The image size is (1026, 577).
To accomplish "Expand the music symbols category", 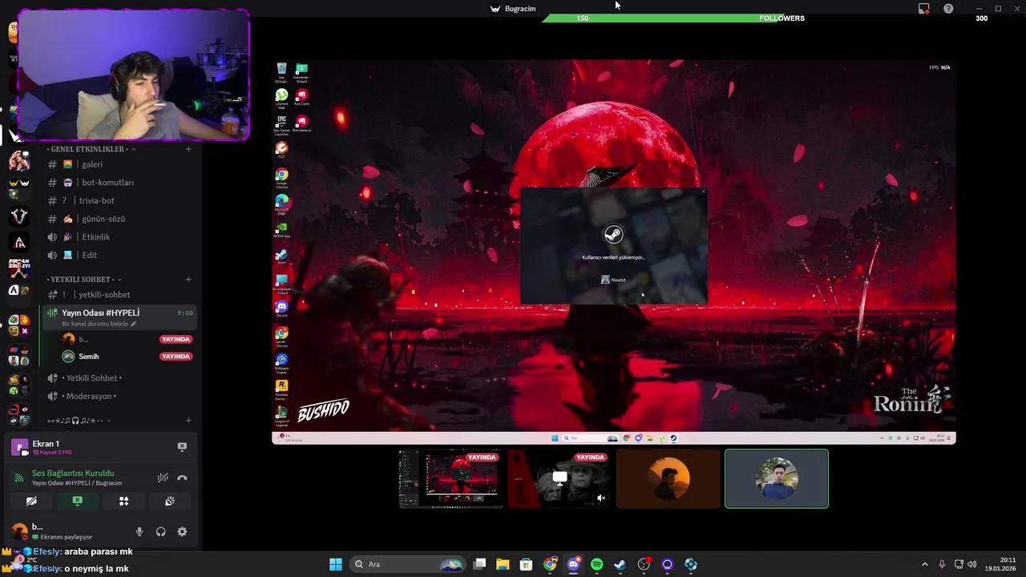I will (x=79, y=421).
